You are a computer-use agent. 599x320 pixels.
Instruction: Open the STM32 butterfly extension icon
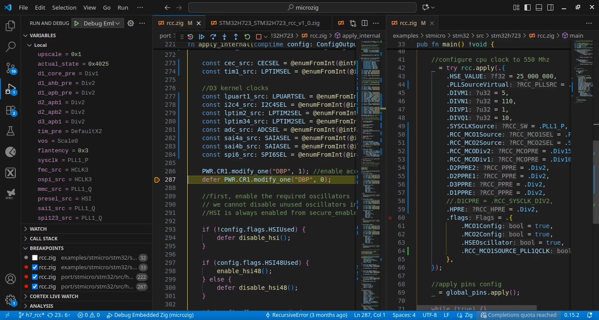coord(11,193)
